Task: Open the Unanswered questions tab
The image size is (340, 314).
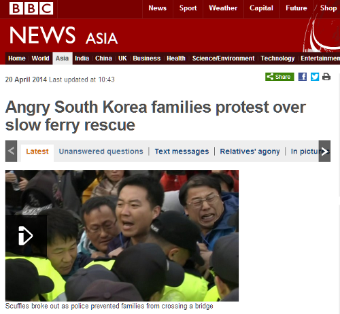Action: point(101,151)
